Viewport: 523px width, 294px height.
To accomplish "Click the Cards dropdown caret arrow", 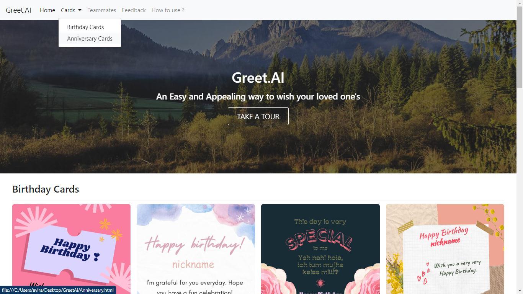I will [x=80, y=10].
